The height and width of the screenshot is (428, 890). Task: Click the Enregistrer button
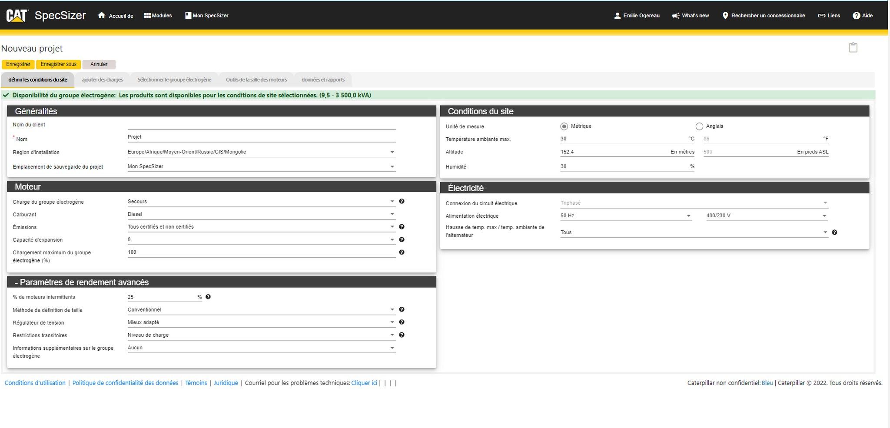tap(18, 64)
